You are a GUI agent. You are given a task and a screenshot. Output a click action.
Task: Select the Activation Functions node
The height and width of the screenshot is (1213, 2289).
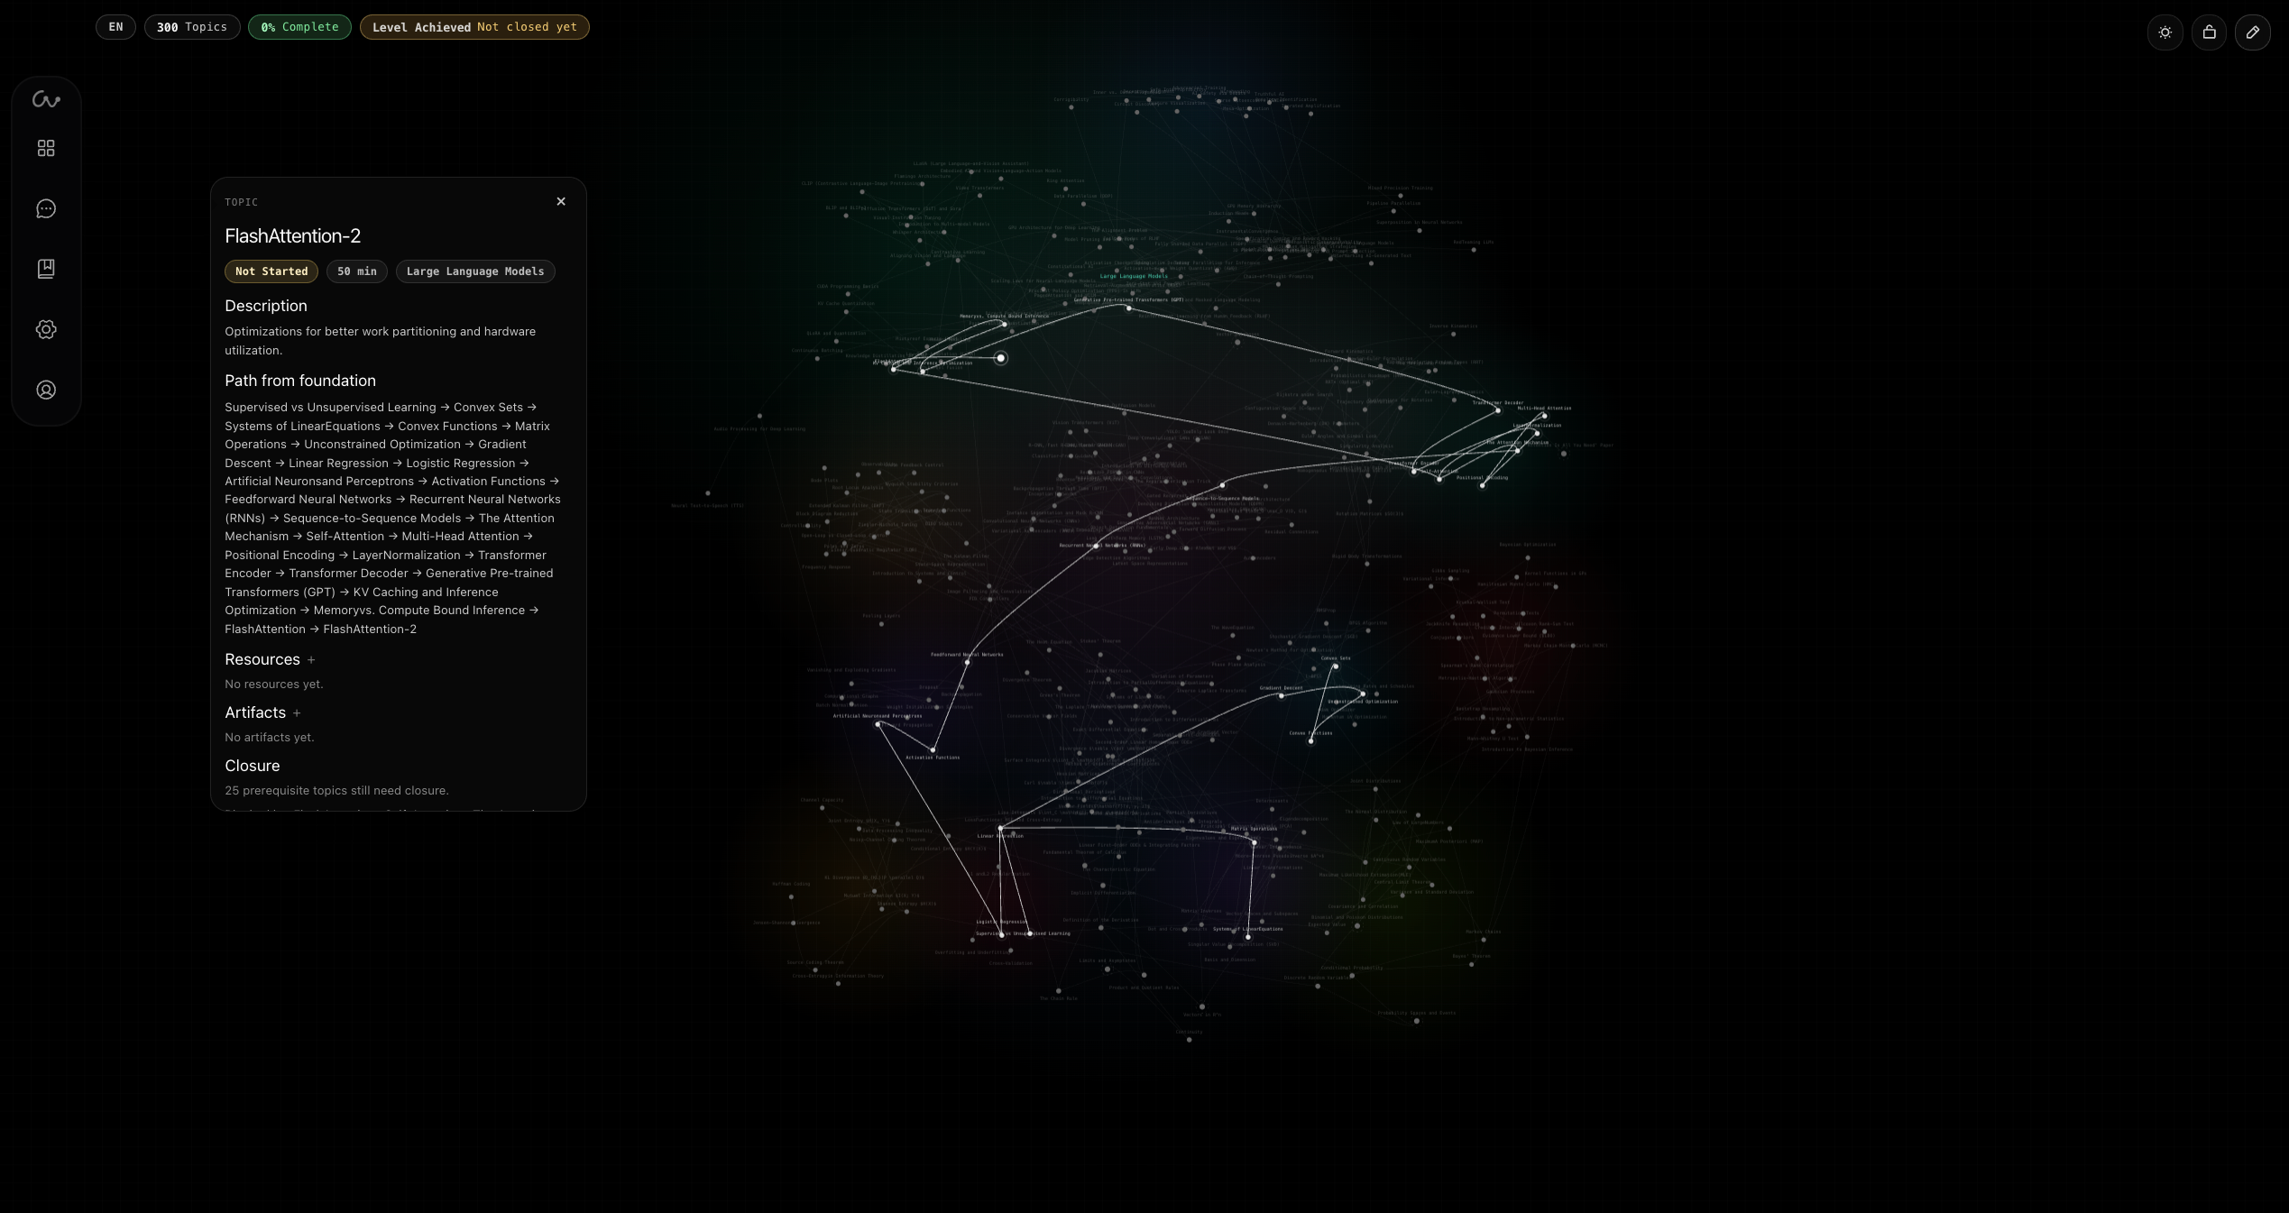[933, 749]
